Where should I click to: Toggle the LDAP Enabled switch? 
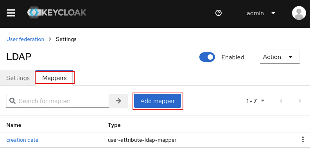pyautogui.click(x=207, y=57)
